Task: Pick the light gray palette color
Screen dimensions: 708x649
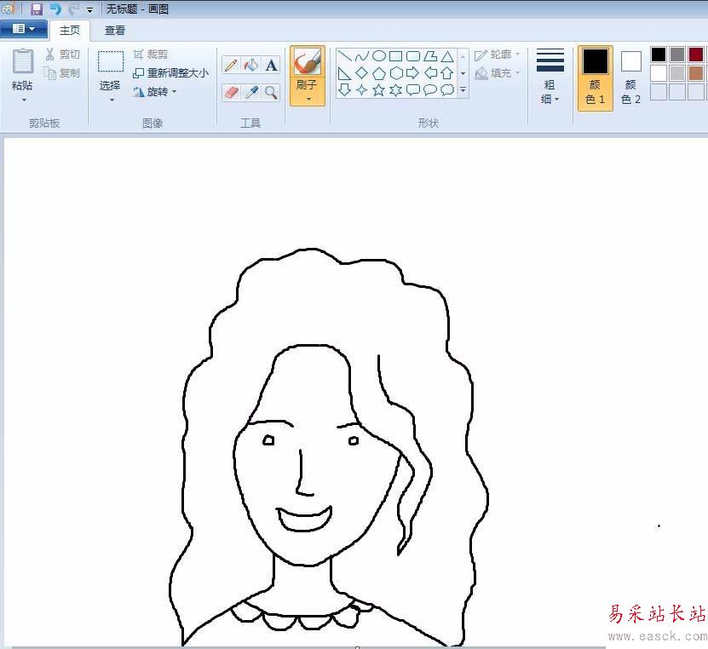Action: (x=677, y=73)
